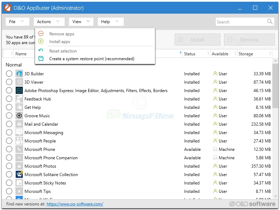
Task: Click the green Install apps plus icon
Action: (41, 41)
